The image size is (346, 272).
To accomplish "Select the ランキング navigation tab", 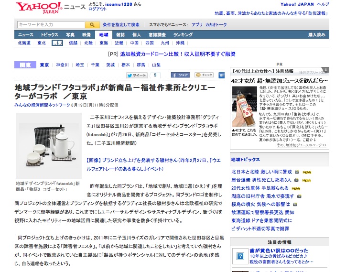I will 183,35.
